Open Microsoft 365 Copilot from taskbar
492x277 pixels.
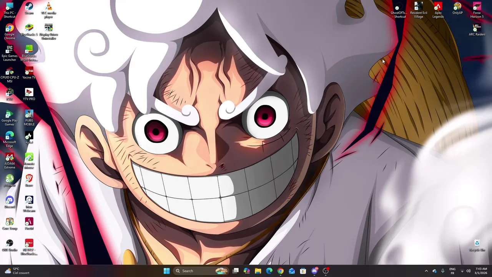[x=247, y=271]
